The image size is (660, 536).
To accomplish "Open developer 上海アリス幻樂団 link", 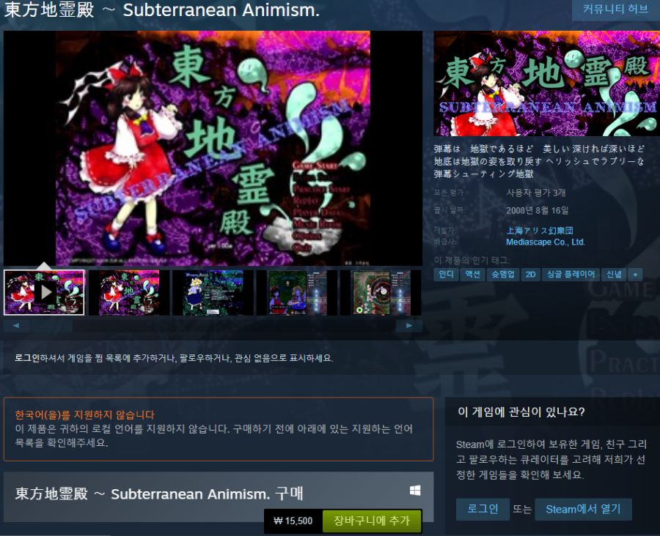I will pyautogui.click(x=539, y=231).
